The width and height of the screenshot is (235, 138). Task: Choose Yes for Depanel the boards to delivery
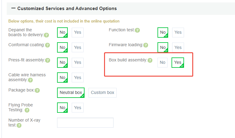point(78,32)
